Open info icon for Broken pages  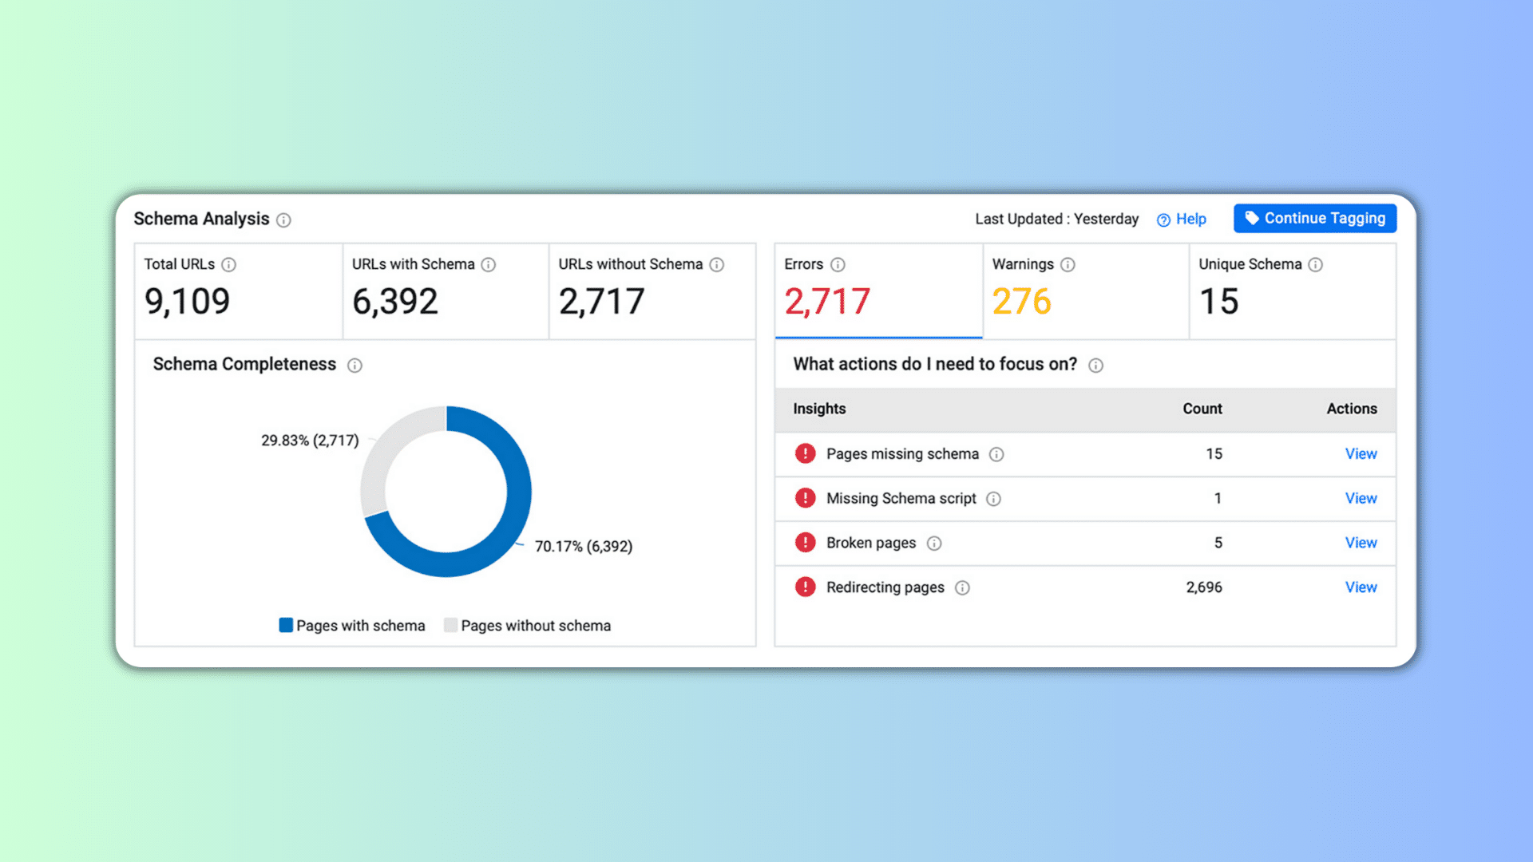click(934, 544)
